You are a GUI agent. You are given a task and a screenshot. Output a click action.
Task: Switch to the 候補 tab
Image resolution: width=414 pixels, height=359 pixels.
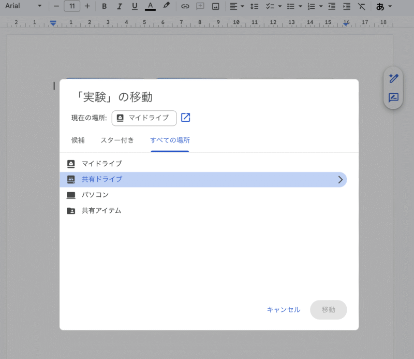[78, 140]
